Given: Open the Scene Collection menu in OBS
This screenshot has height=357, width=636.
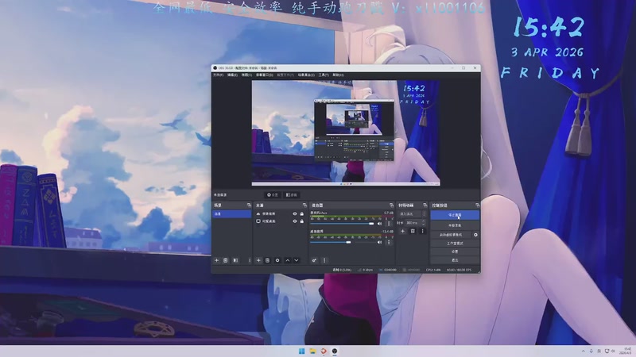Looking at the screenshot, I should pyautogui.click(x=306, y=75).
